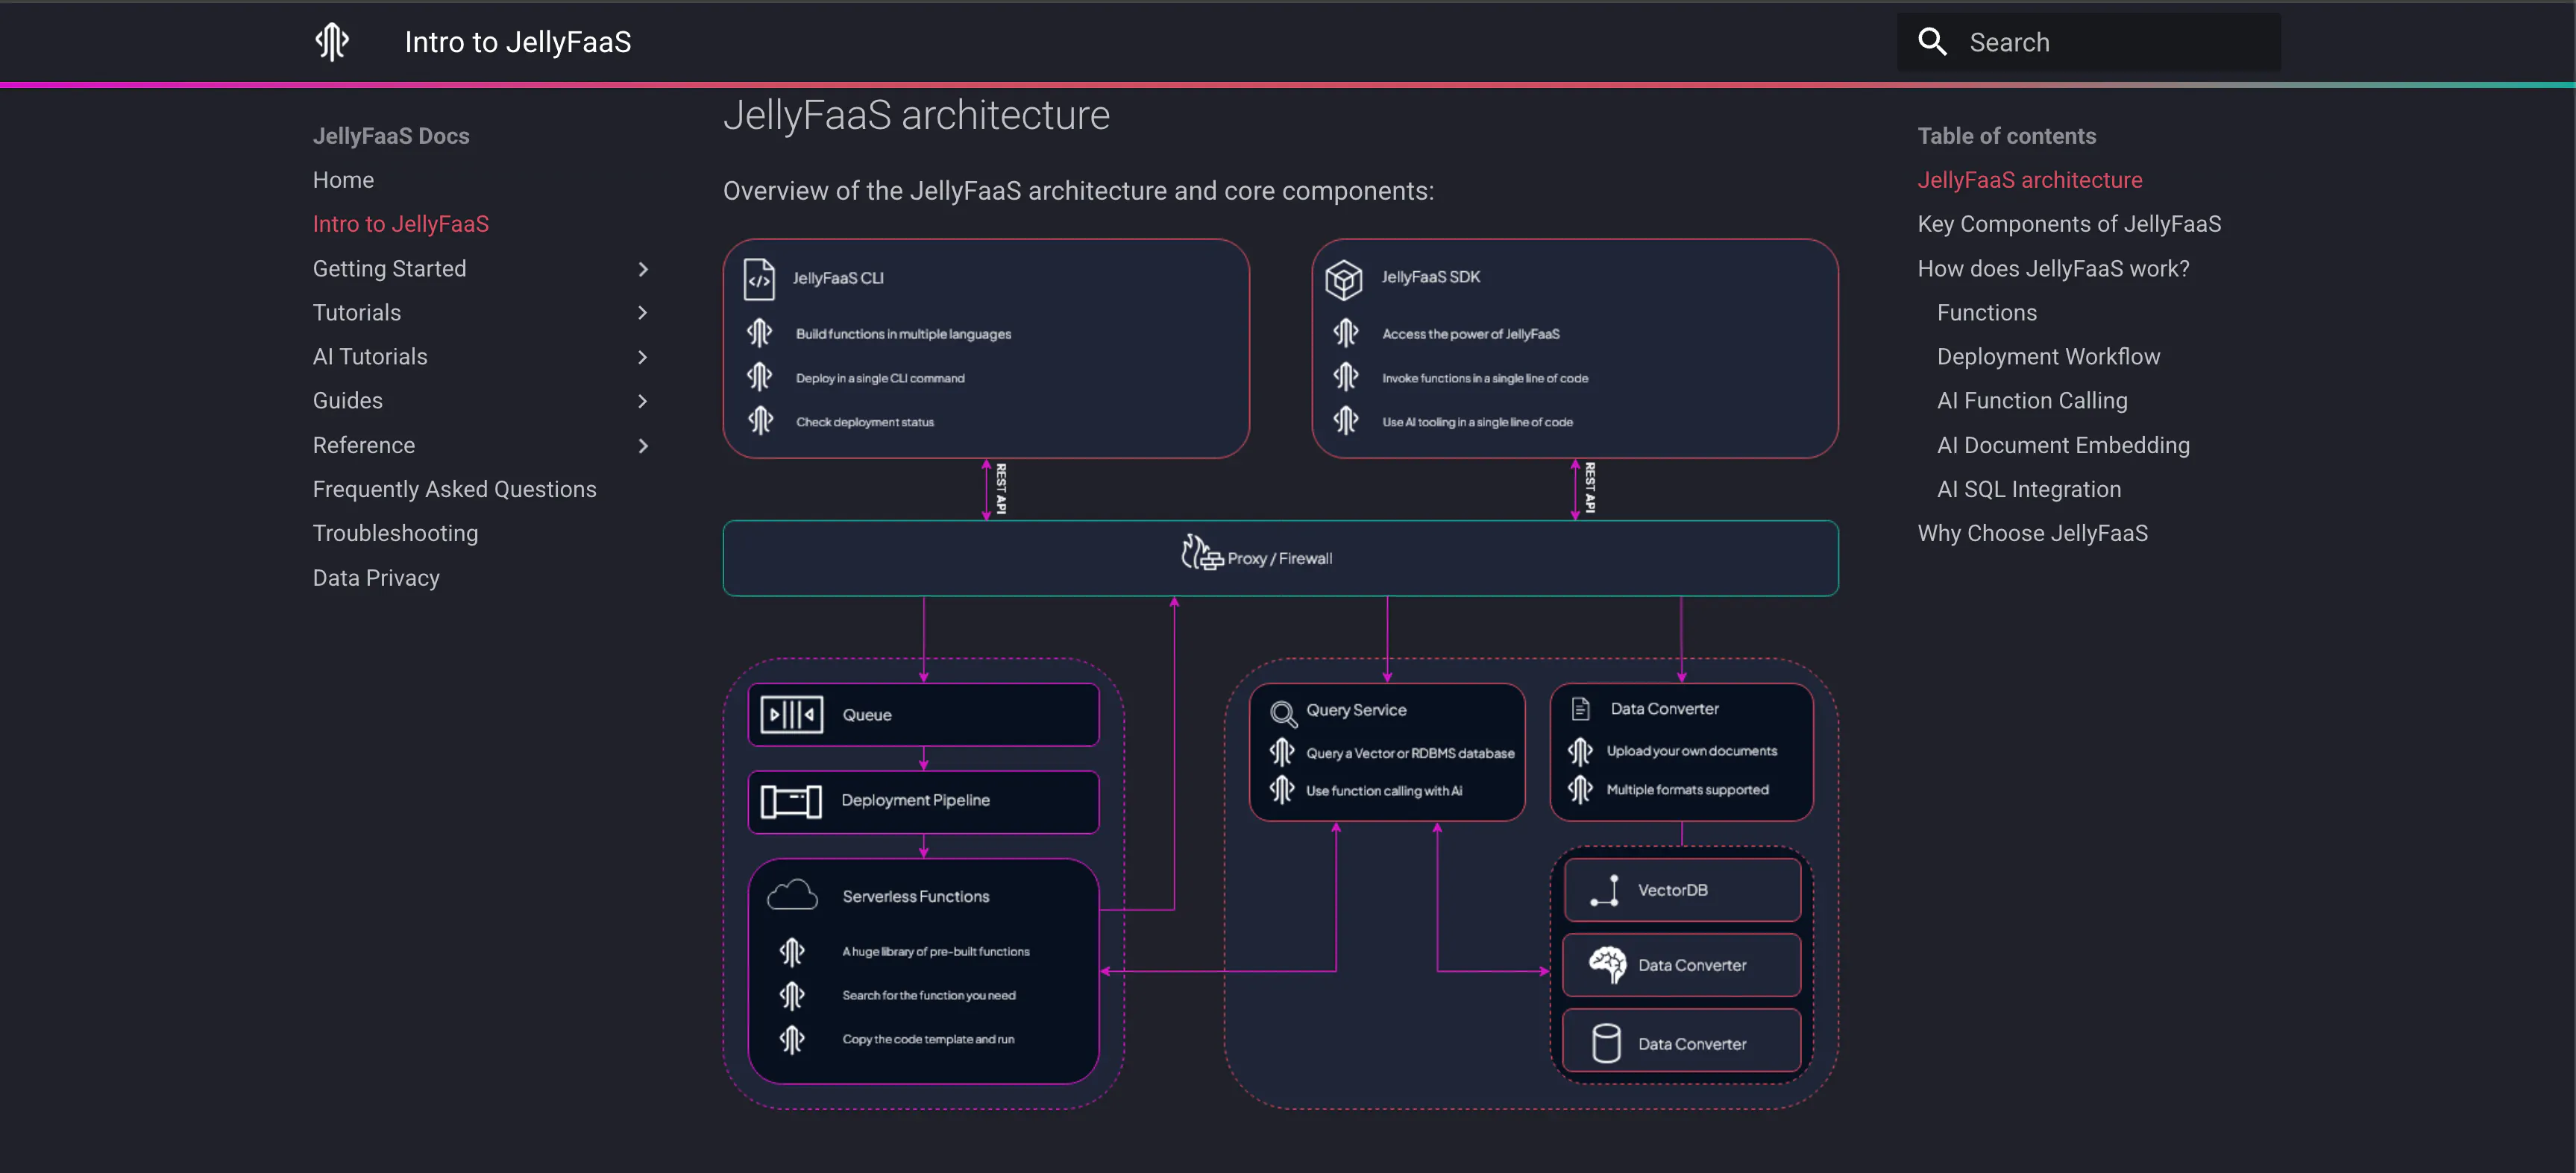Expand the AI Tutorials section chevron
Screen dimensions: 2576x1173
(643, 357)
